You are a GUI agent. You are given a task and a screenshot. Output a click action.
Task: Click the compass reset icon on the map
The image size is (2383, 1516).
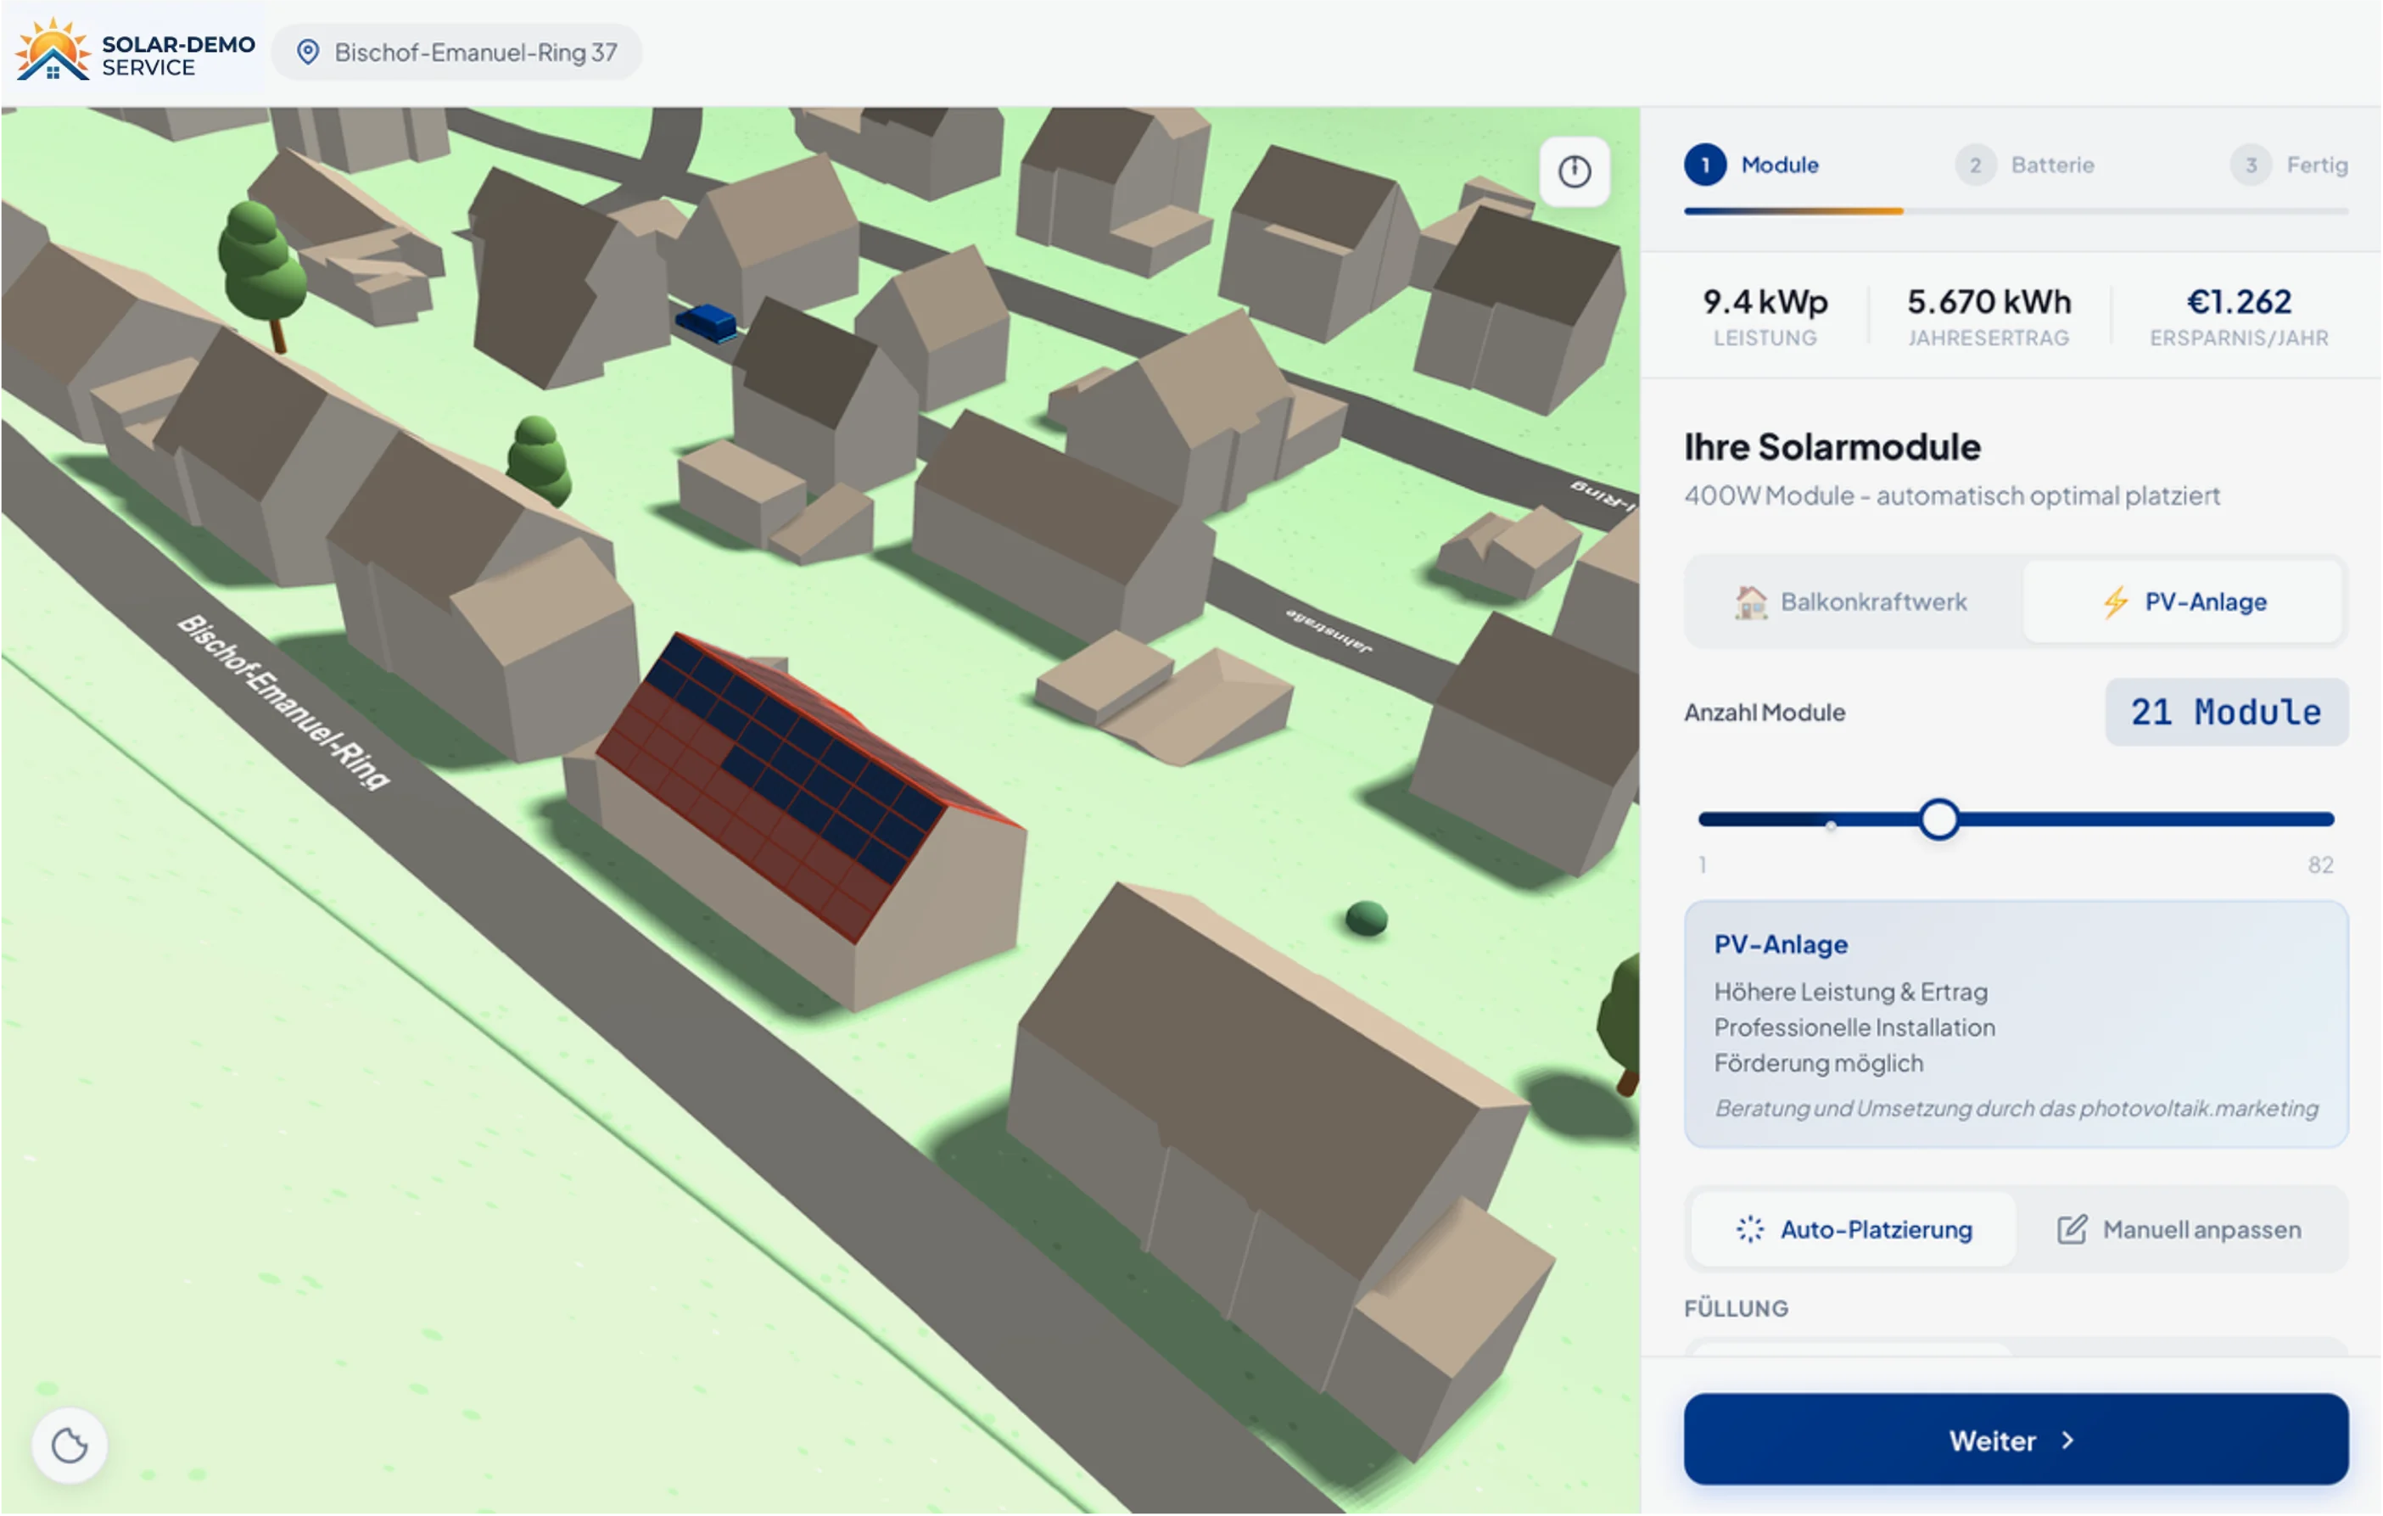tap(1574, 171)
